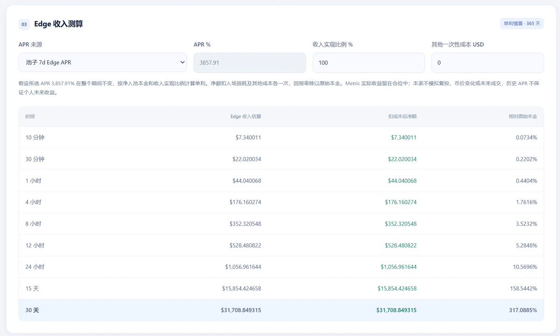Click the 24 小时 row label
Viewport: 560px width, 336px height.
pos(35,267)
